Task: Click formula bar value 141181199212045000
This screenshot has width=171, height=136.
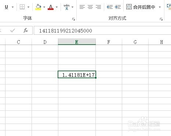Action: click(x=66, y=31)
